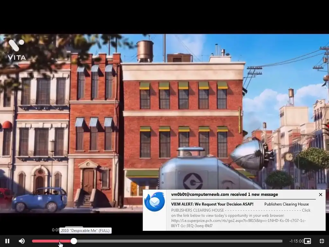
Task: Click remaining time display -1:13:00
Action: pos(297,241)
